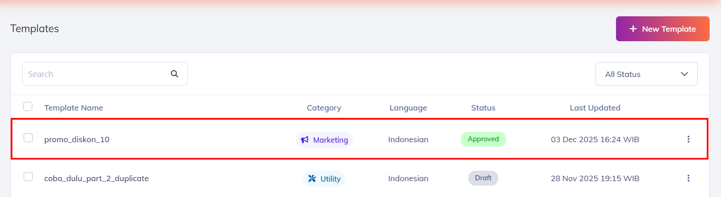Expand the status filter chevron arrow

(684, 74)
